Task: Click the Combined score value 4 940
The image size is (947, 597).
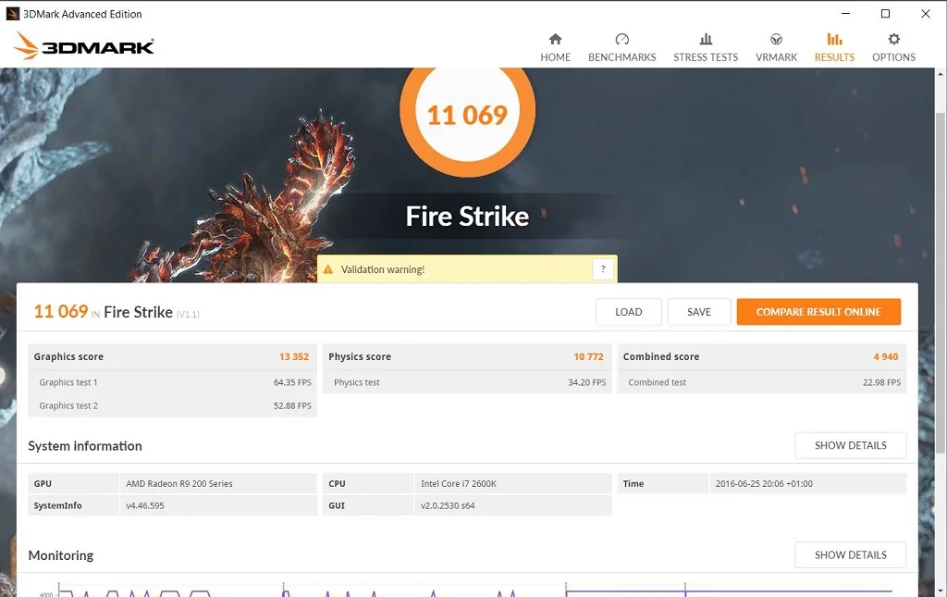Action: 885,356
